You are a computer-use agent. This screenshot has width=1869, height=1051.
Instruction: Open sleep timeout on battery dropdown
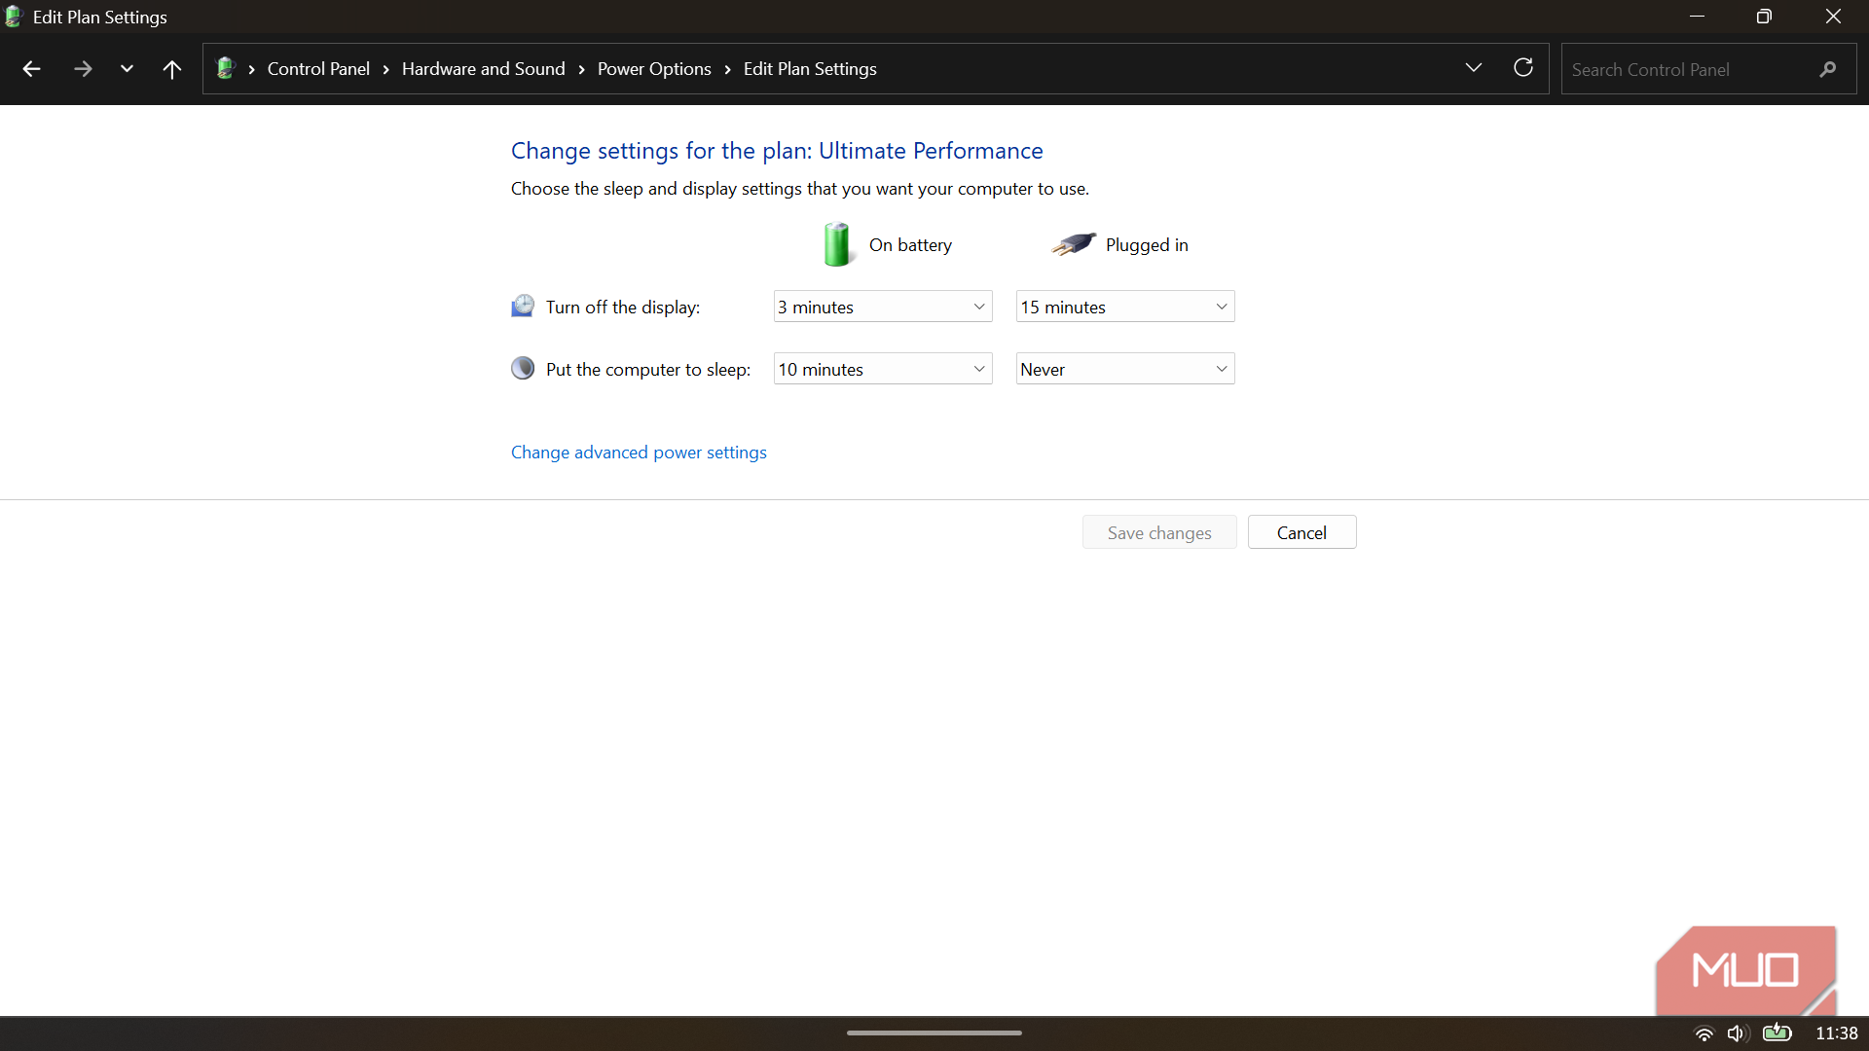883,369
